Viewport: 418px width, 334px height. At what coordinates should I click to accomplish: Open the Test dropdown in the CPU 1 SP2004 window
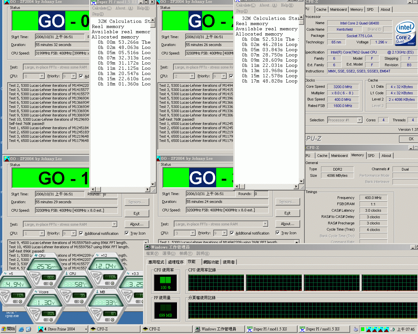114,224
